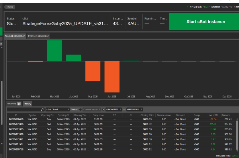
Task: Click the balance value 312.87
Action: point(228,144)
